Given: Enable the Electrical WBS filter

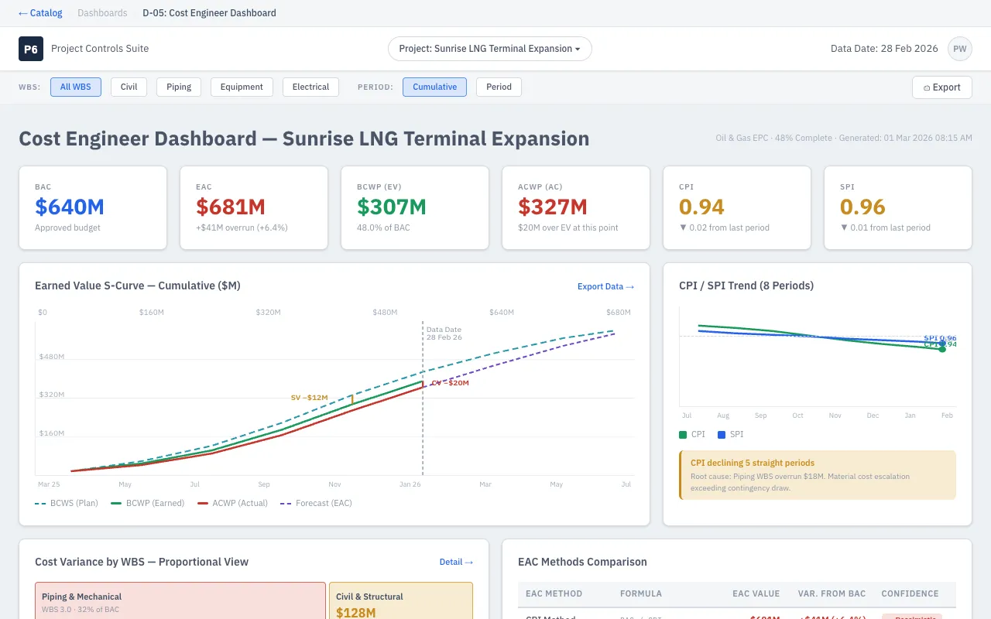Looking at the screenshot, I should coord(310,87).
